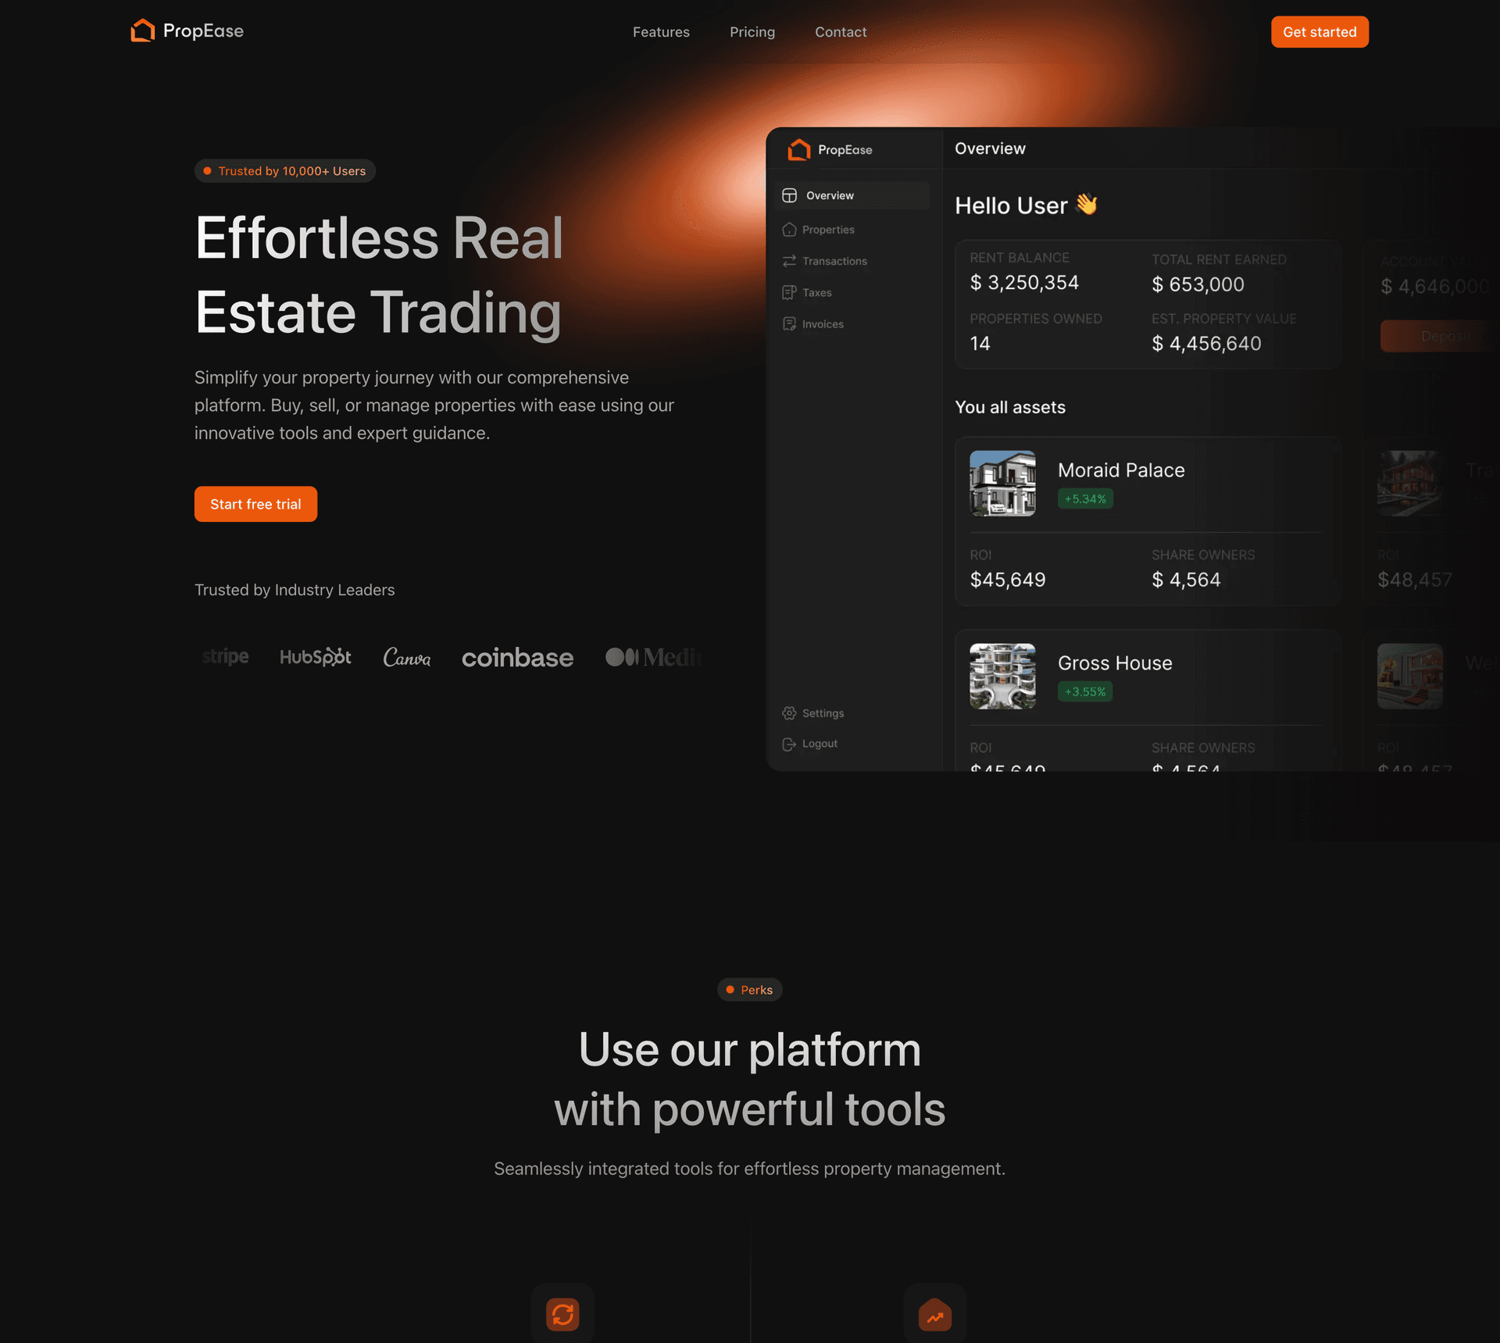Select the Moraid Palace property thumbnail

click(x=1002, y=483)
